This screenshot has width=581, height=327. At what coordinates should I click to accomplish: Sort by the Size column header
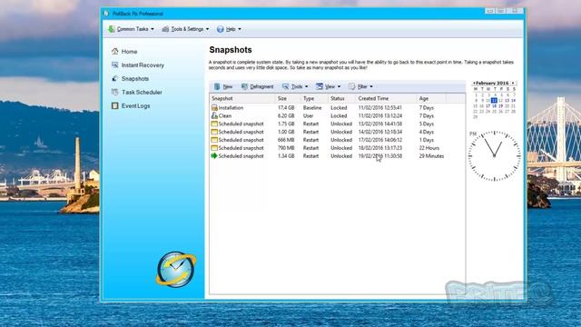[x=288, y=98]
